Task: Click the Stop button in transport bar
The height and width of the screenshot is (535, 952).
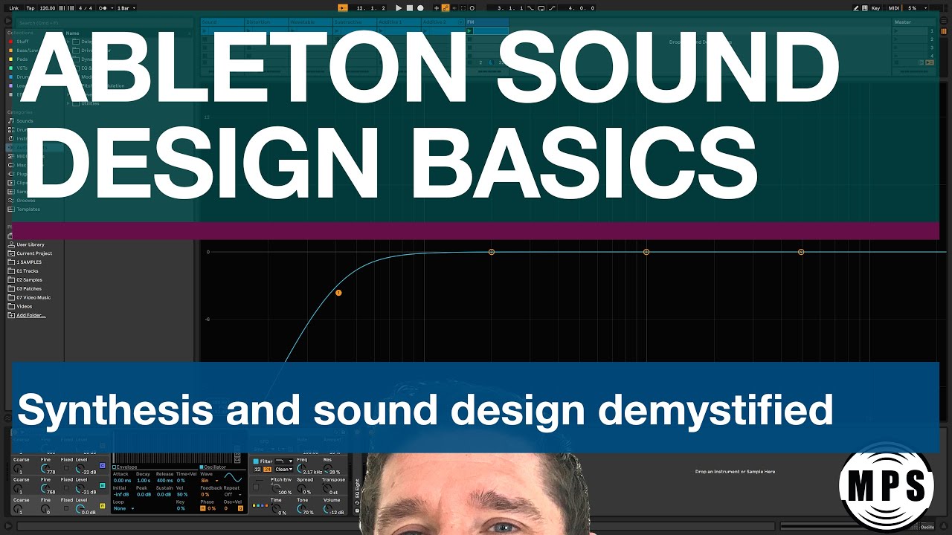Action: (410, 8)
